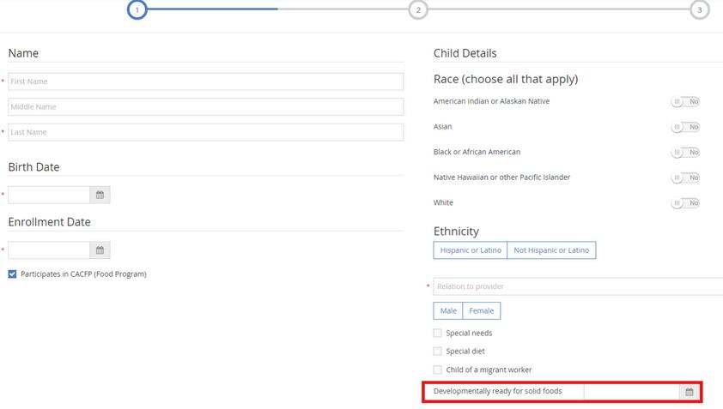Switch on Native Hawaiian or Pacific Islander
This screenshot has height=409, width=723.
click(685, 177)
